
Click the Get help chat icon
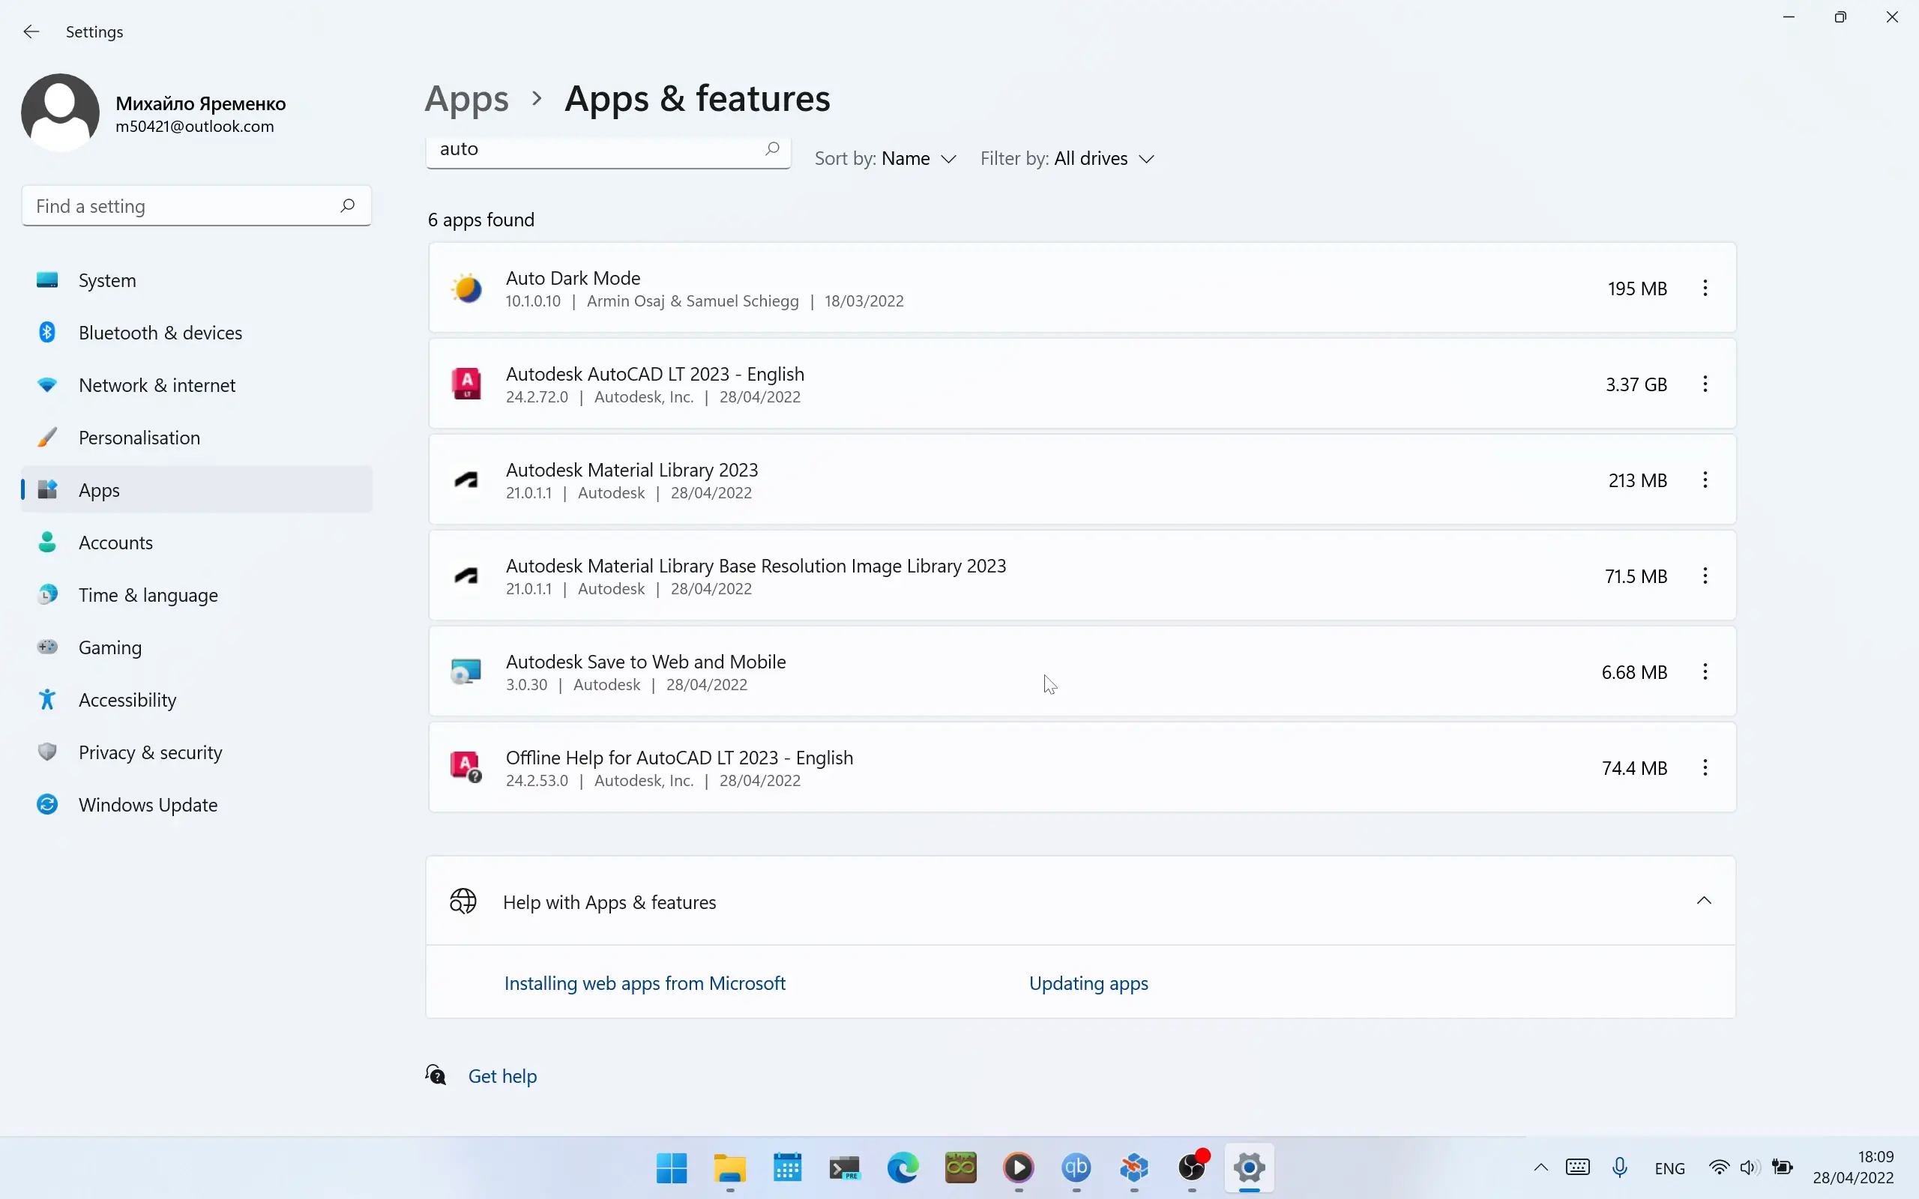pyautogui.click(x=436, y=1075)
